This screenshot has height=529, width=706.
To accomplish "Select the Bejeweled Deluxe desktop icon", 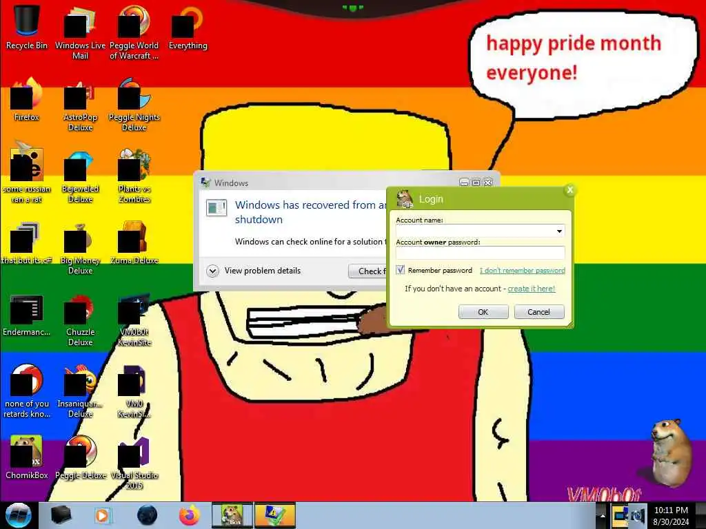I will pyautogui.click(x=80, y=176).
